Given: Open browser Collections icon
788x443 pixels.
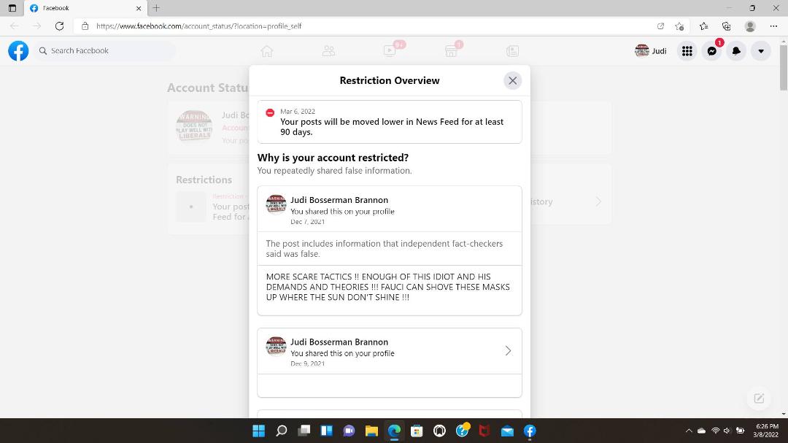Looking at the screenshot, I should pos(727,26).
